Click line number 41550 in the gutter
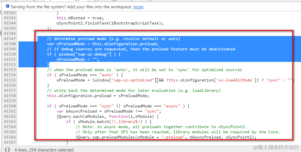This screenshot has width=301, height=152. (x=10, y=54)
